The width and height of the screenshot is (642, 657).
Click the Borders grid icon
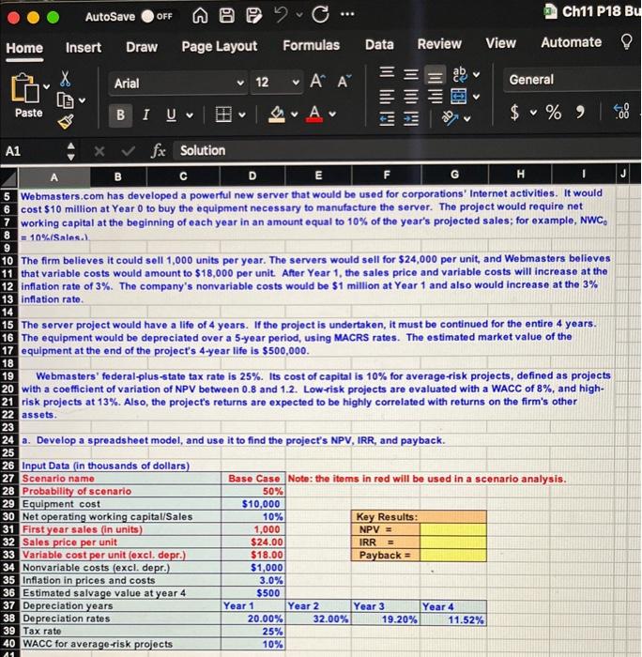tap(223, 114)
